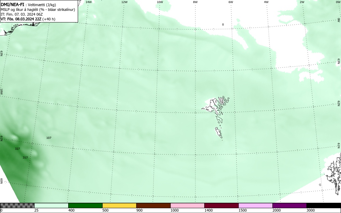This screenshot has height=213, width=341.
Task: Click the 4W longitude label
Action: click(266, 2)
